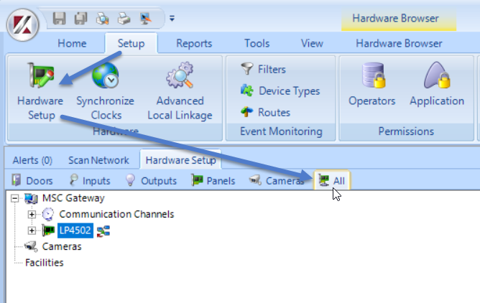Screen dimensions: 480x303
Task: Click the LP4502 circuit board icon
Action: [x=48, y=230]
